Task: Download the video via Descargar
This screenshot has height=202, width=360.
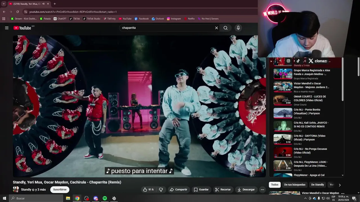Action: [246, 190]
